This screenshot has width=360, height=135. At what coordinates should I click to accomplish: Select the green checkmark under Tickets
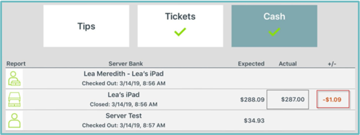(180, 32)
